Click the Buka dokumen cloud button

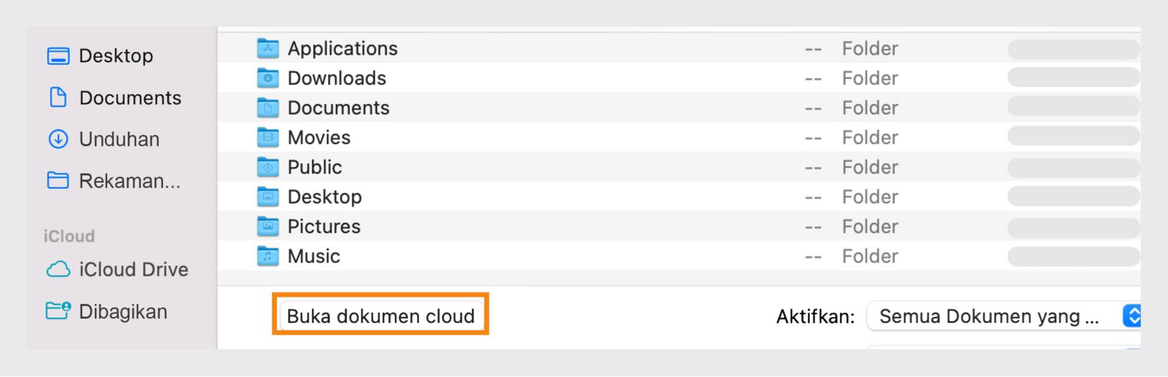click(x=381, y=315)
